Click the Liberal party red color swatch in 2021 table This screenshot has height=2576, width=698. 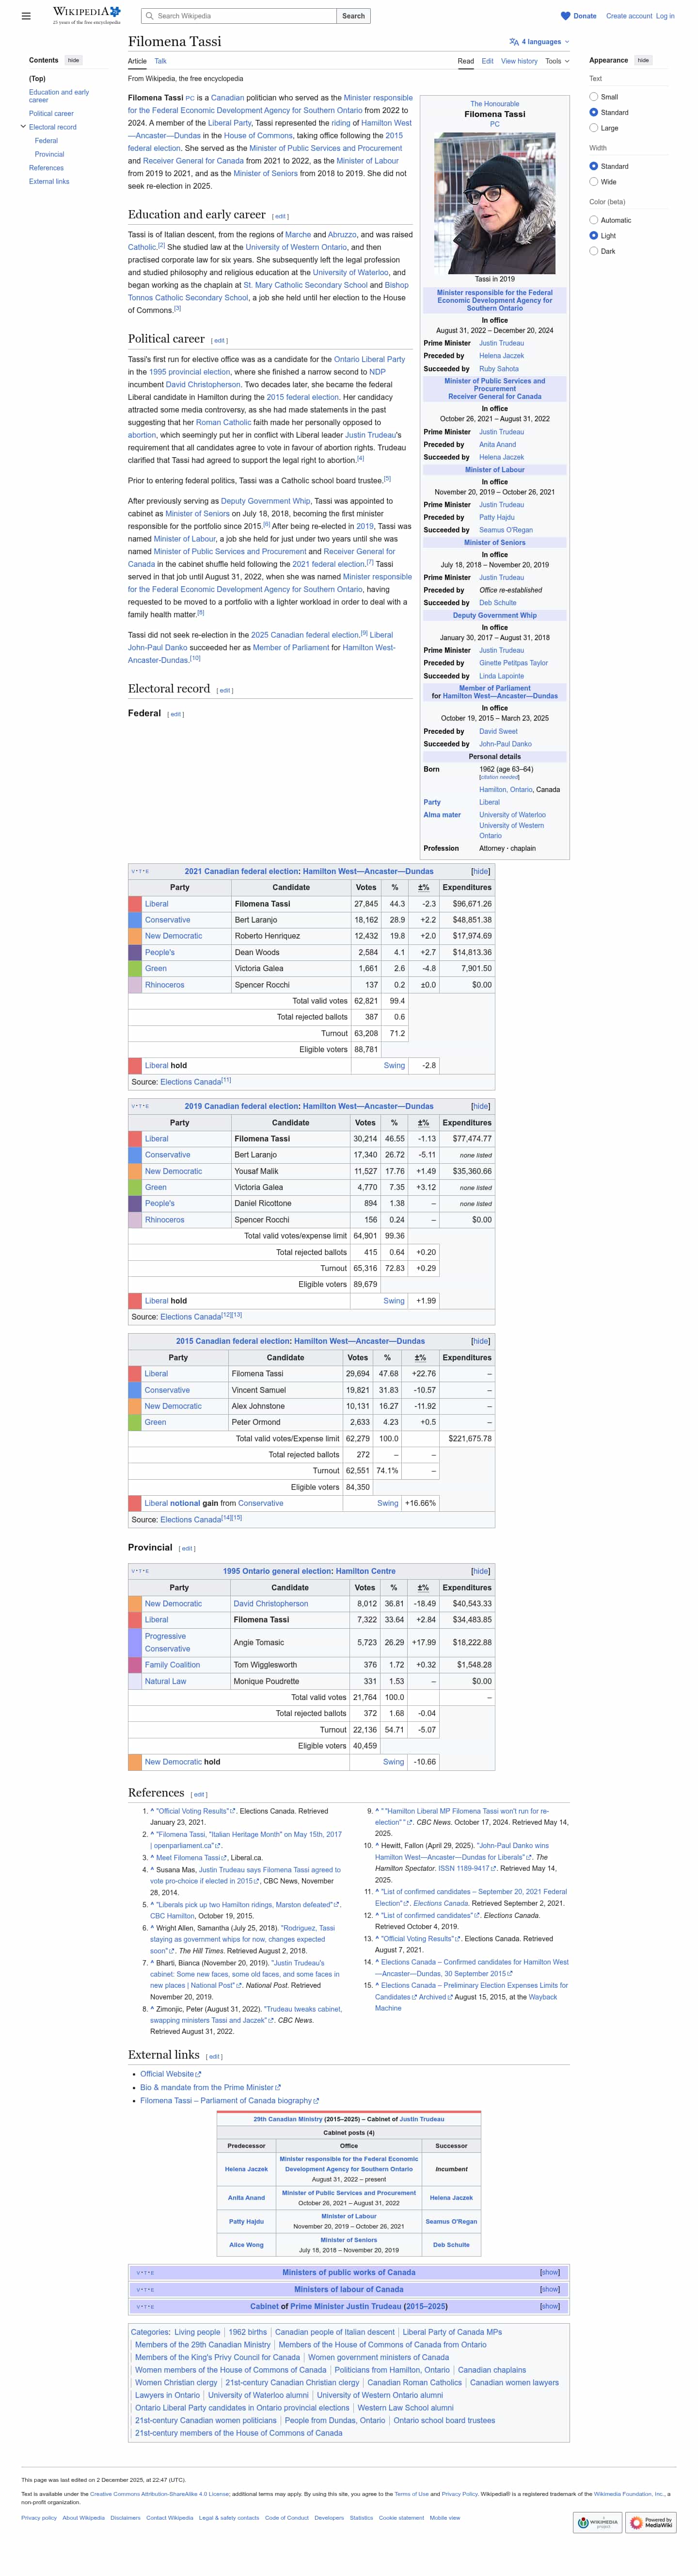pyautogui.click(x=135, y=904)
